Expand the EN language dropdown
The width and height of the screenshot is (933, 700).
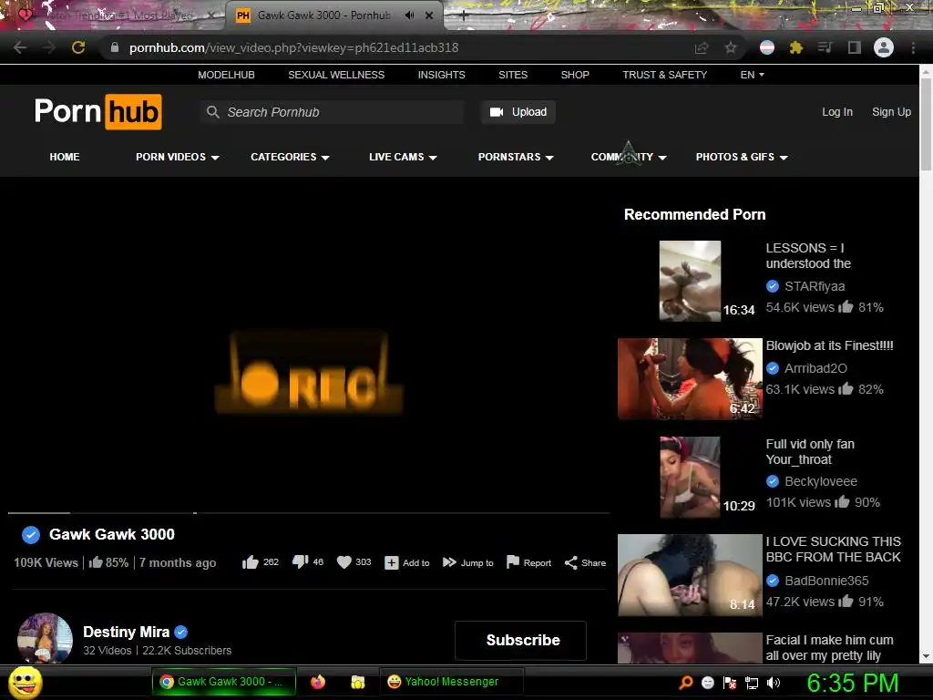(x=752, y=75)
